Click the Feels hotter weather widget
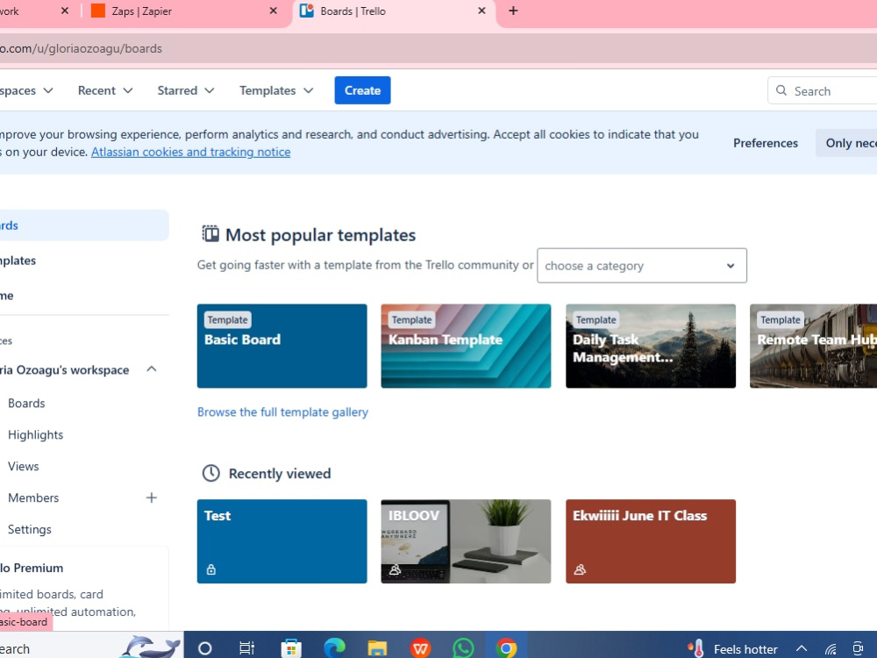Screen dimensions: 877x658 [732, 649]
